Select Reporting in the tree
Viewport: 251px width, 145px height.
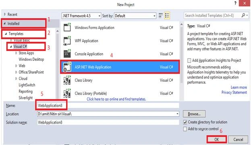[x=26, y=91]
